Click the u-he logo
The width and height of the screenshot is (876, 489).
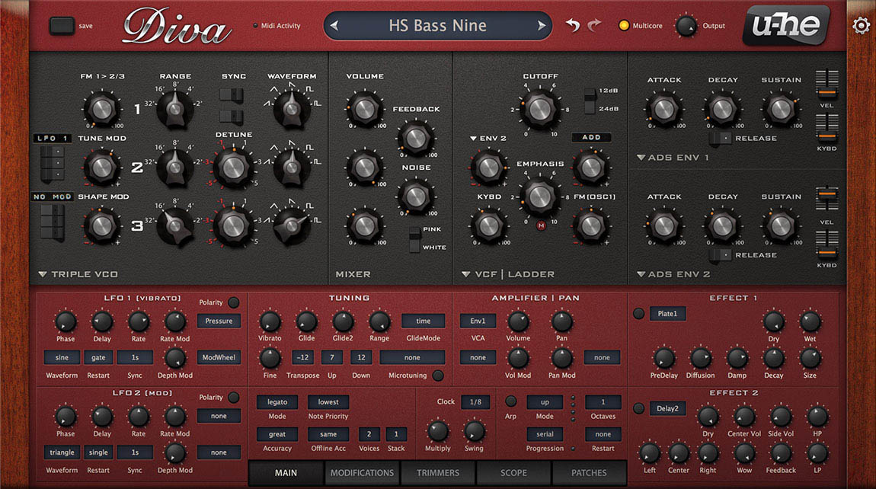tap(786, 25)
